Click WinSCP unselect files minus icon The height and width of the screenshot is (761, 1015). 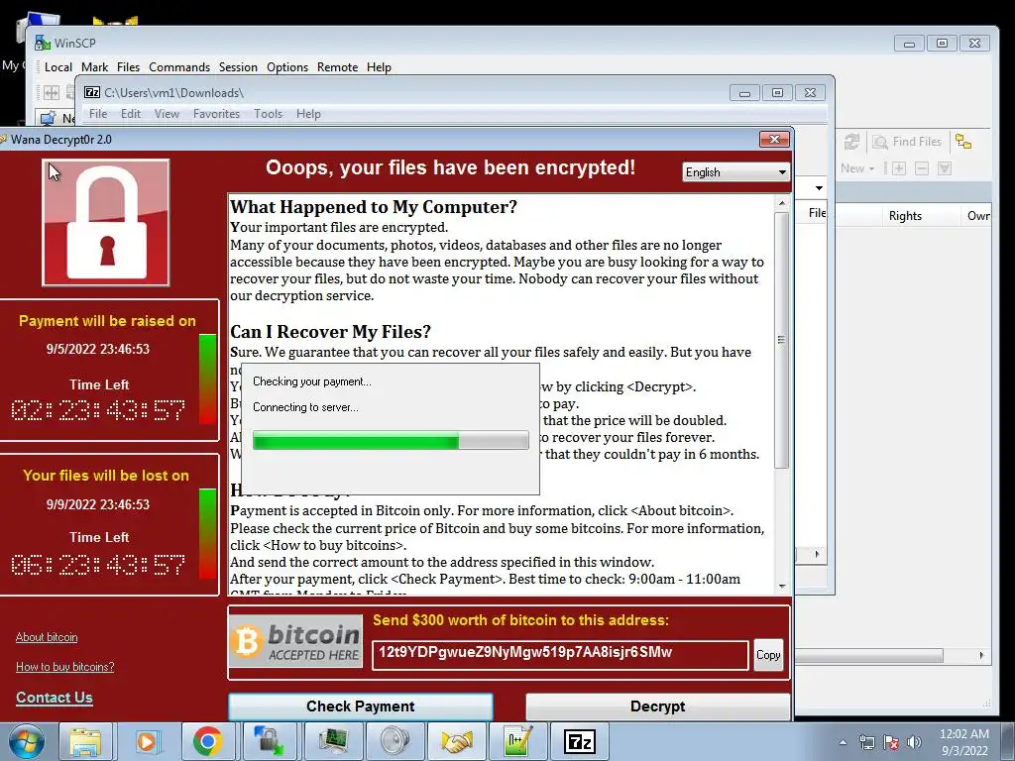922,168
